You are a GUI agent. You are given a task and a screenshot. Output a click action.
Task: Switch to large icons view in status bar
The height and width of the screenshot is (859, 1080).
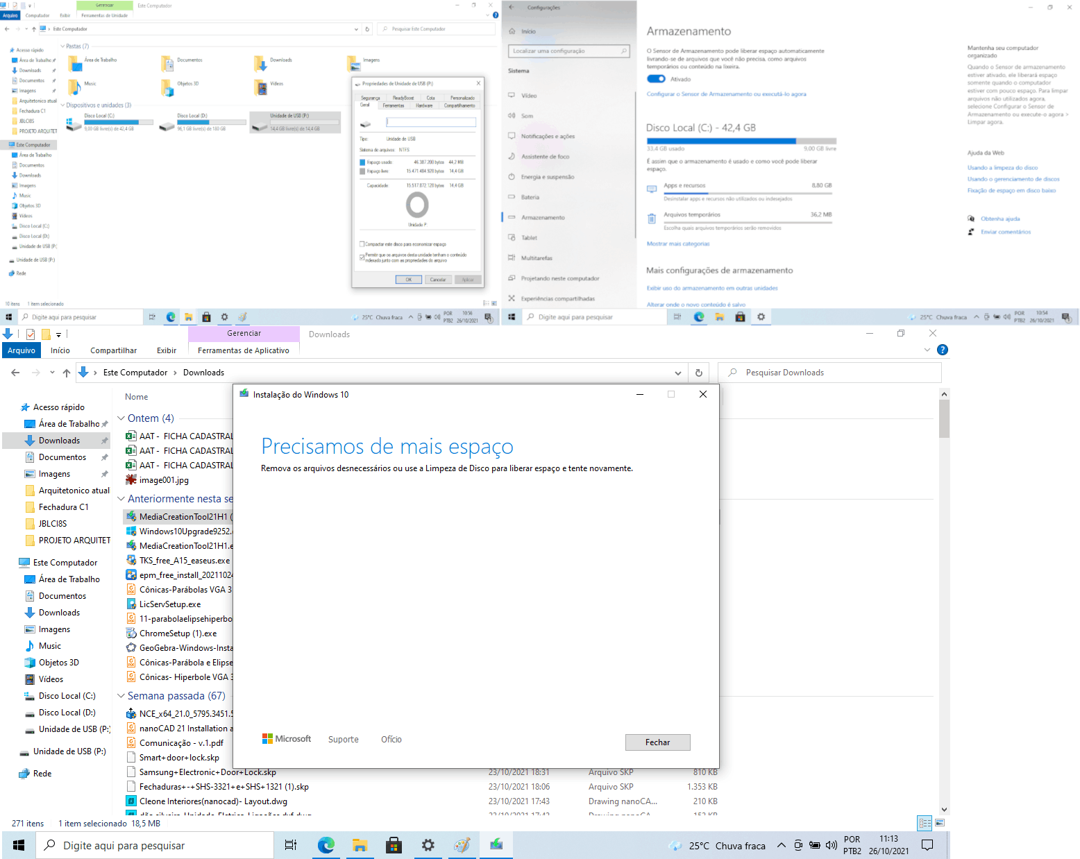[x=940, y=823]
